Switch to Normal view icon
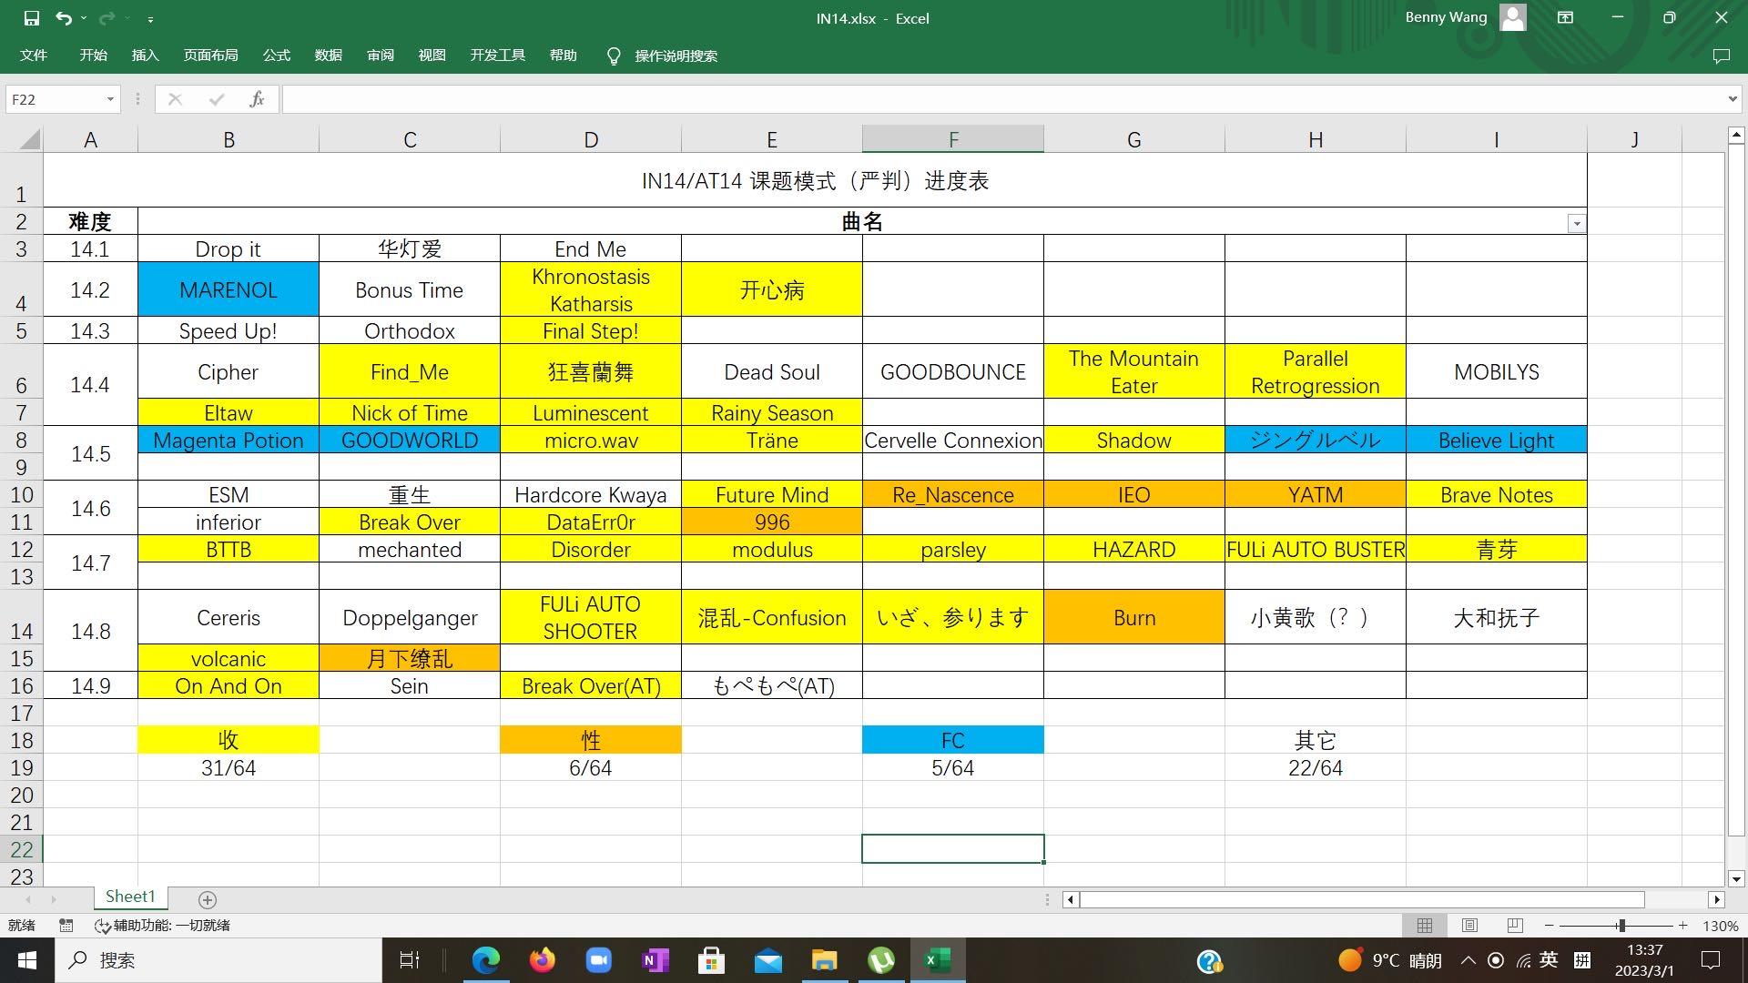The image size is (1748, 983). pos(1425,926)
